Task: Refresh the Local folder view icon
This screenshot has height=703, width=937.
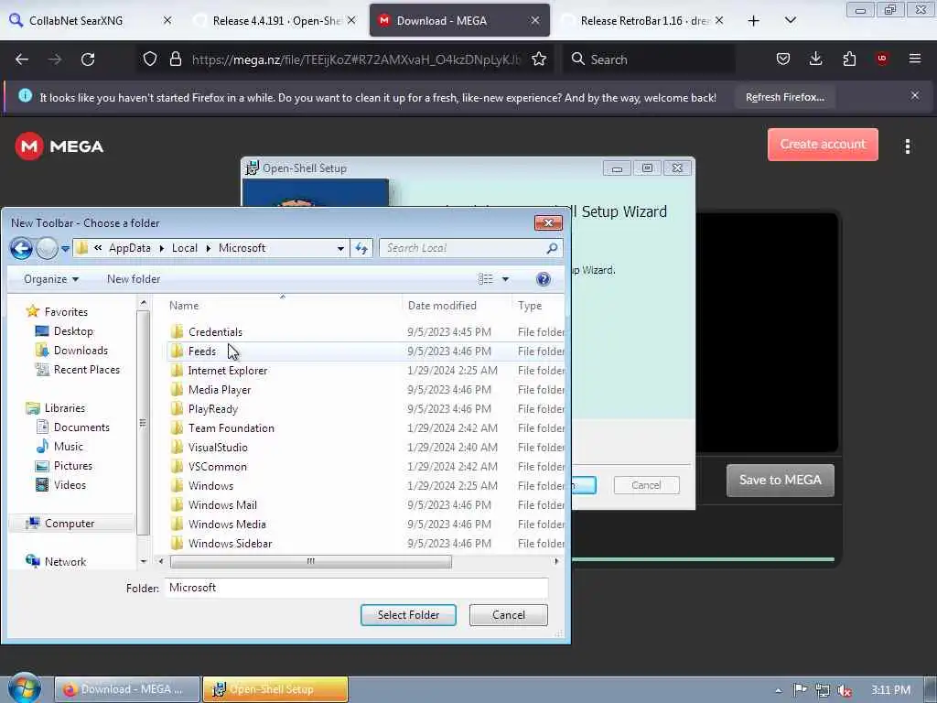Action: coord(361,248)
